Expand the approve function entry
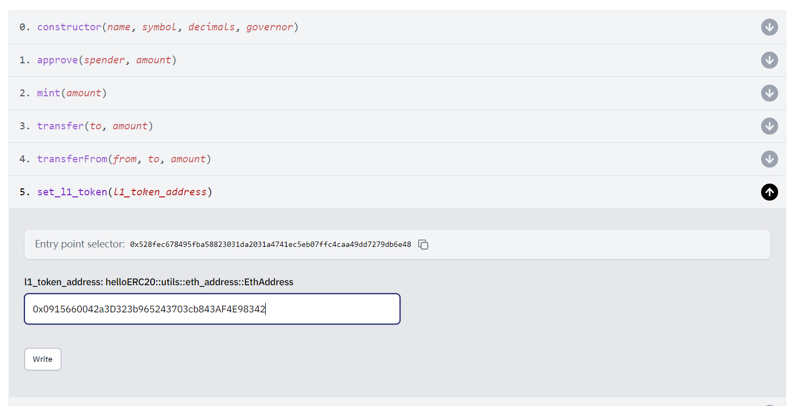Viewport: 792px width, 406px height. coord(769,60)
